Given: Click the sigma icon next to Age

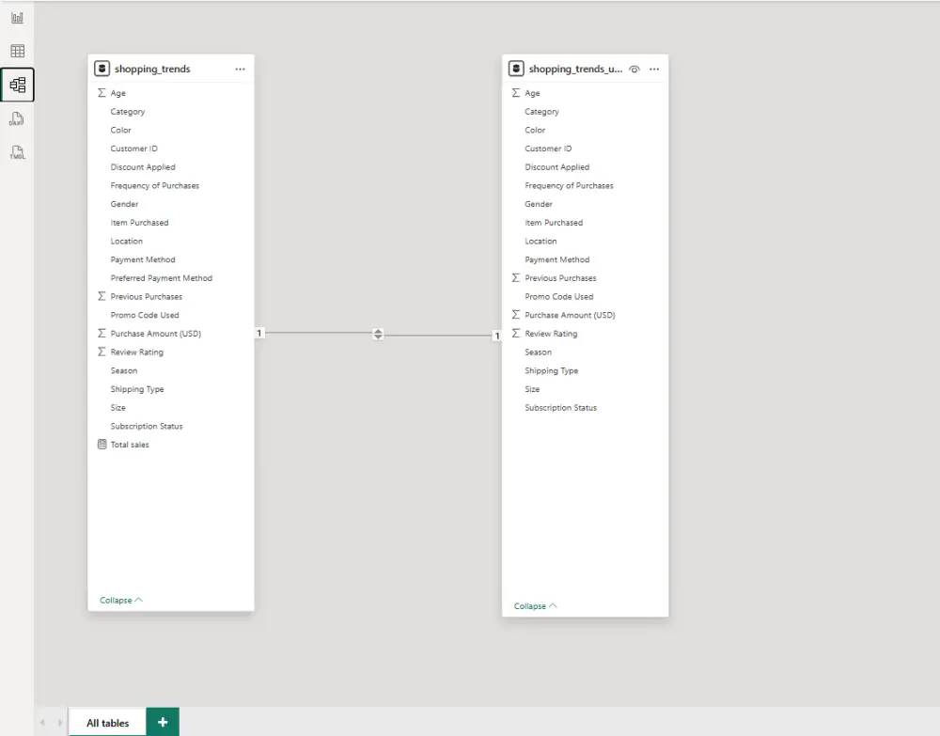Looking at the screenshot, I should [102, 92].
